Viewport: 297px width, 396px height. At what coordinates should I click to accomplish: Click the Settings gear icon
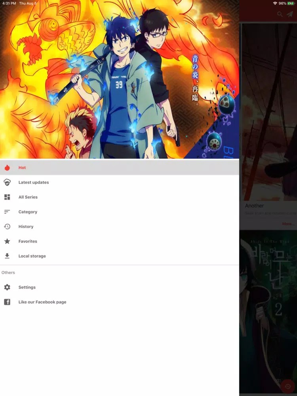[7, 287]
